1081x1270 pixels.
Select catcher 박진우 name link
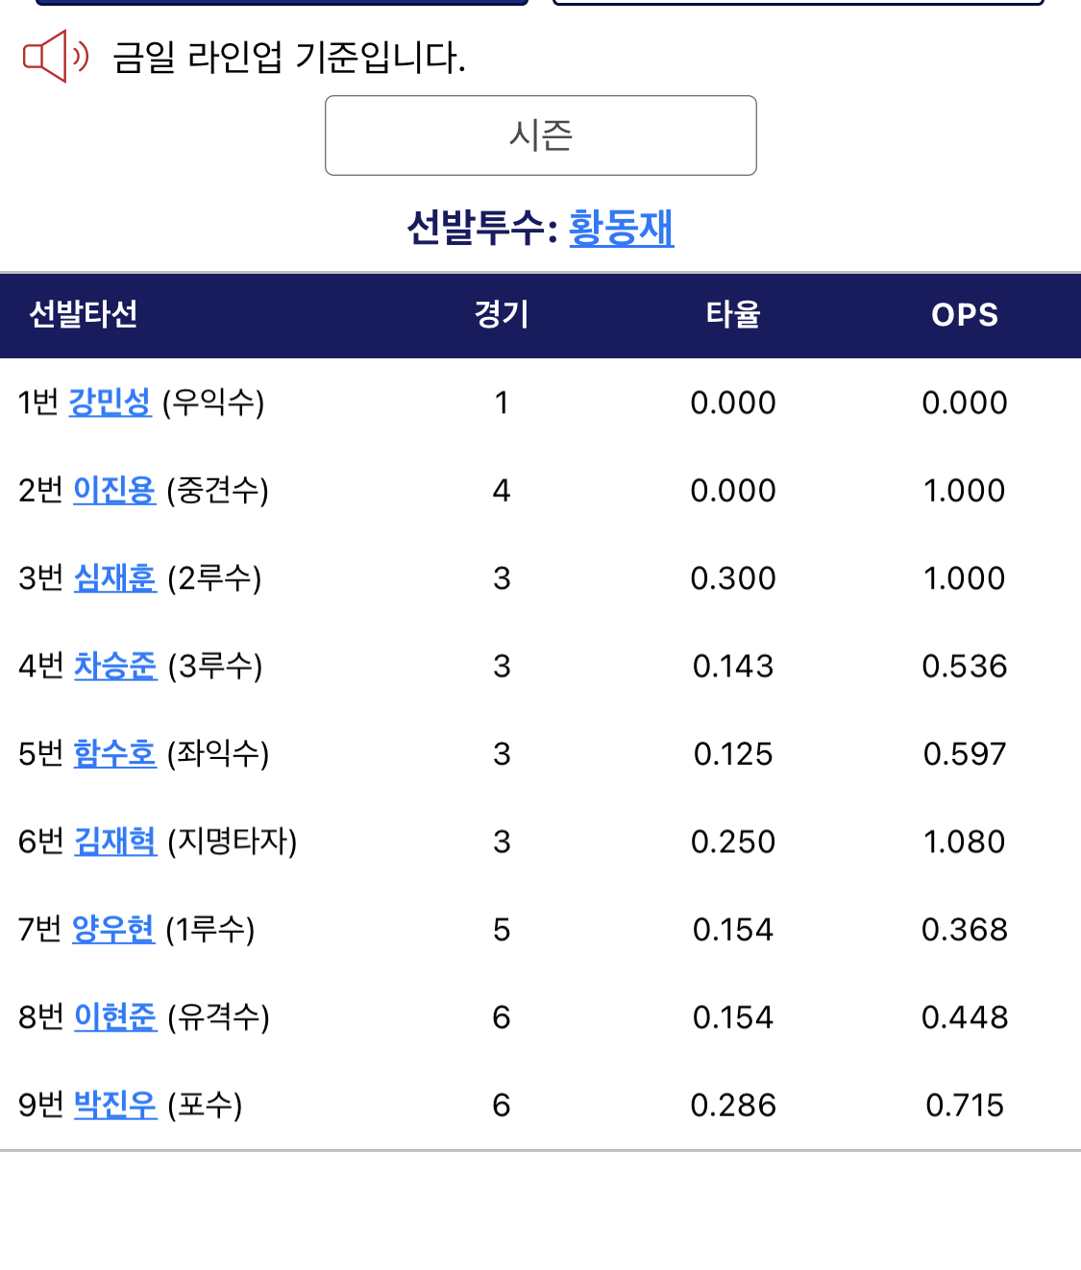tap(115, 1105)
